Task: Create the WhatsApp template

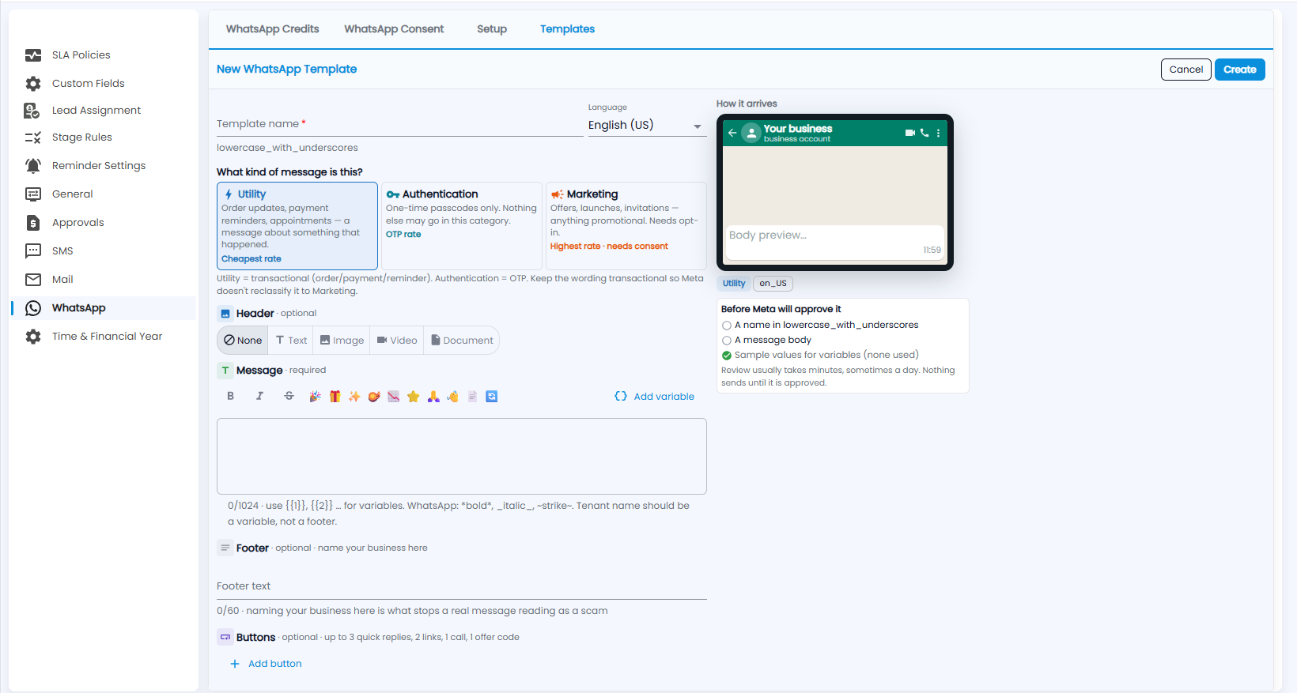Action: point(1240,70)
